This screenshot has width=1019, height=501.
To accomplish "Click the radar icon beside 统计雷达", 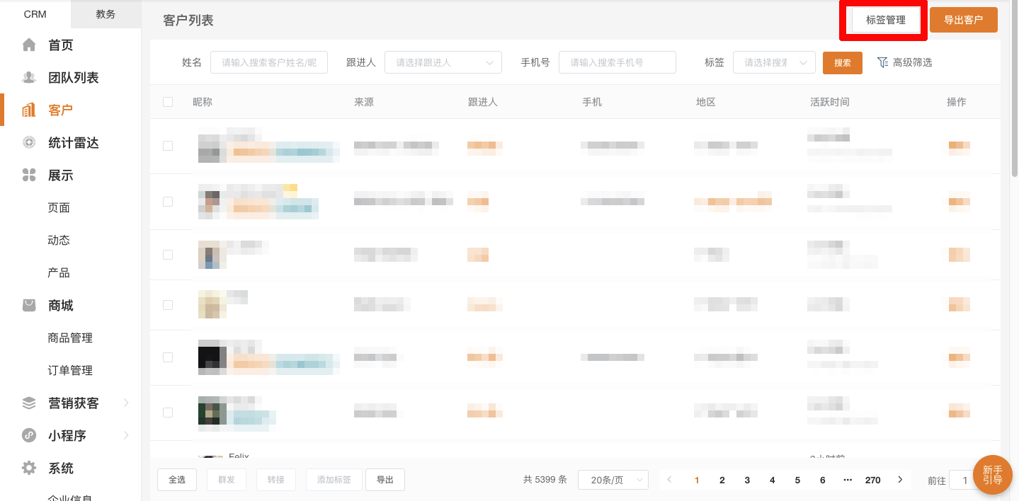I will (x=29, y=143).
